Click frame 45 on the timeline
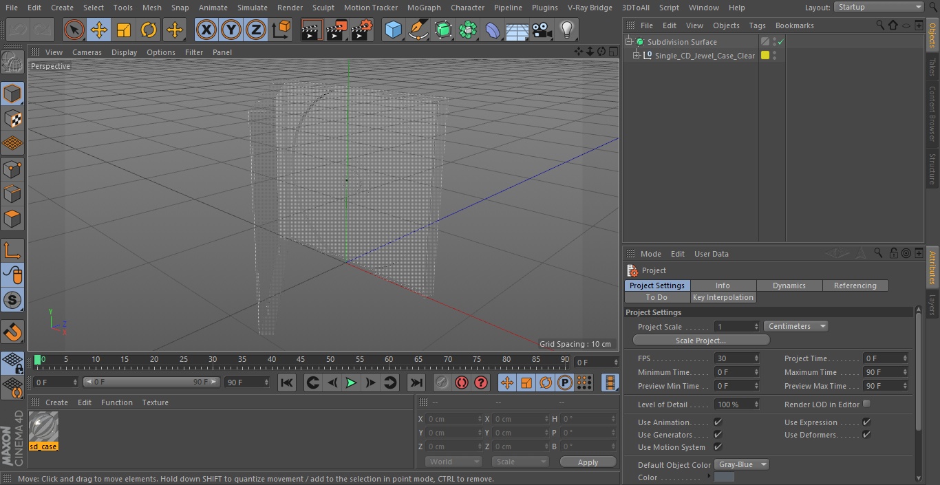The image size is (940, 485). click(x=301, y=359)
